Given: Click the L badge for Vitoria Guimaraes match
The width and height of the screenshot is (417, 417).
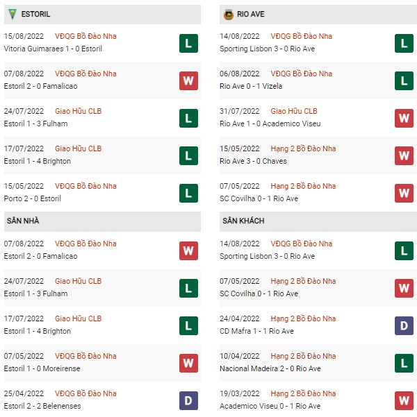Looking at the screenshot, I should point(188,43).
